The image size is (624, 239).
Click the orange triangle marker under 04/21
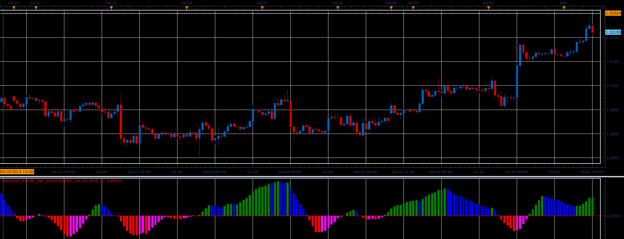coord(14,8)
